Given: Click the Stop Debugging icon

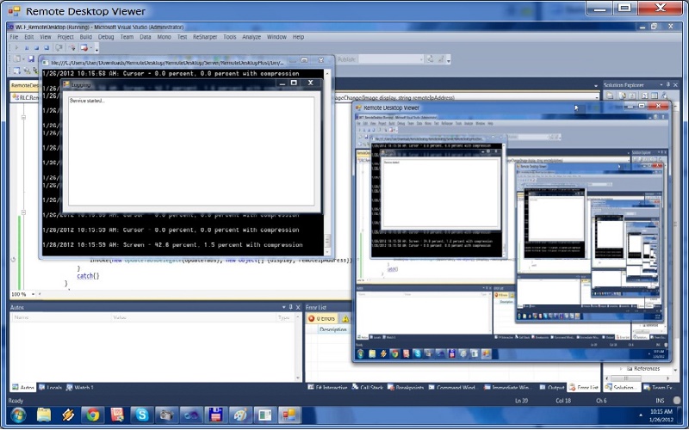Looking at the screenshot, I should click(36, 48).
